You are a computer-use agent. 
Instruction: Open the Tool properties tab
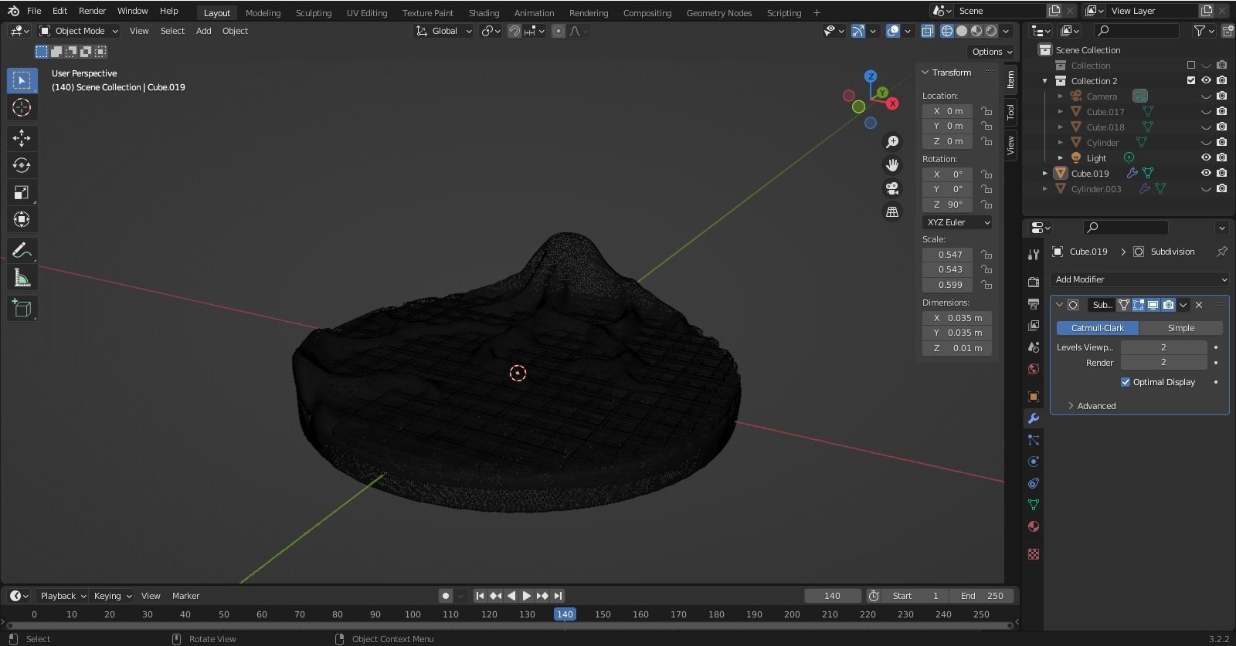1034,255
